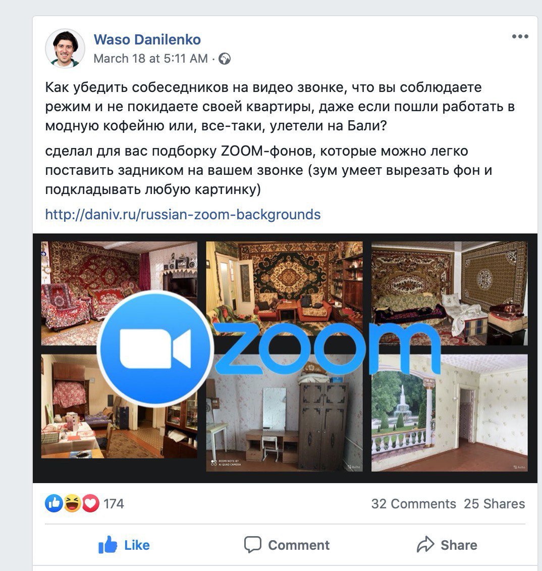542x571 pixels.
Task: Open the fountain mural room photo
Action: click(449, 413)
